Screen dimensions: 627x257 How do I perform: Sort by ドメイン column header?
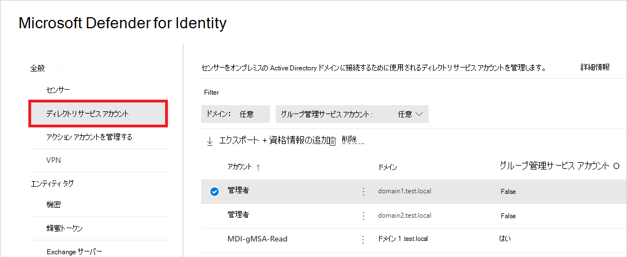[x=387, y=168]
